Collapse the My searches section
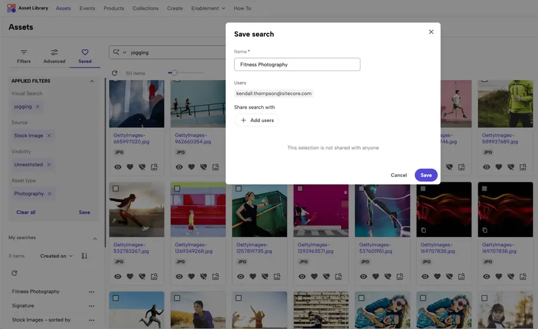Viewport: 538px width, 329px height. point(94,238)
